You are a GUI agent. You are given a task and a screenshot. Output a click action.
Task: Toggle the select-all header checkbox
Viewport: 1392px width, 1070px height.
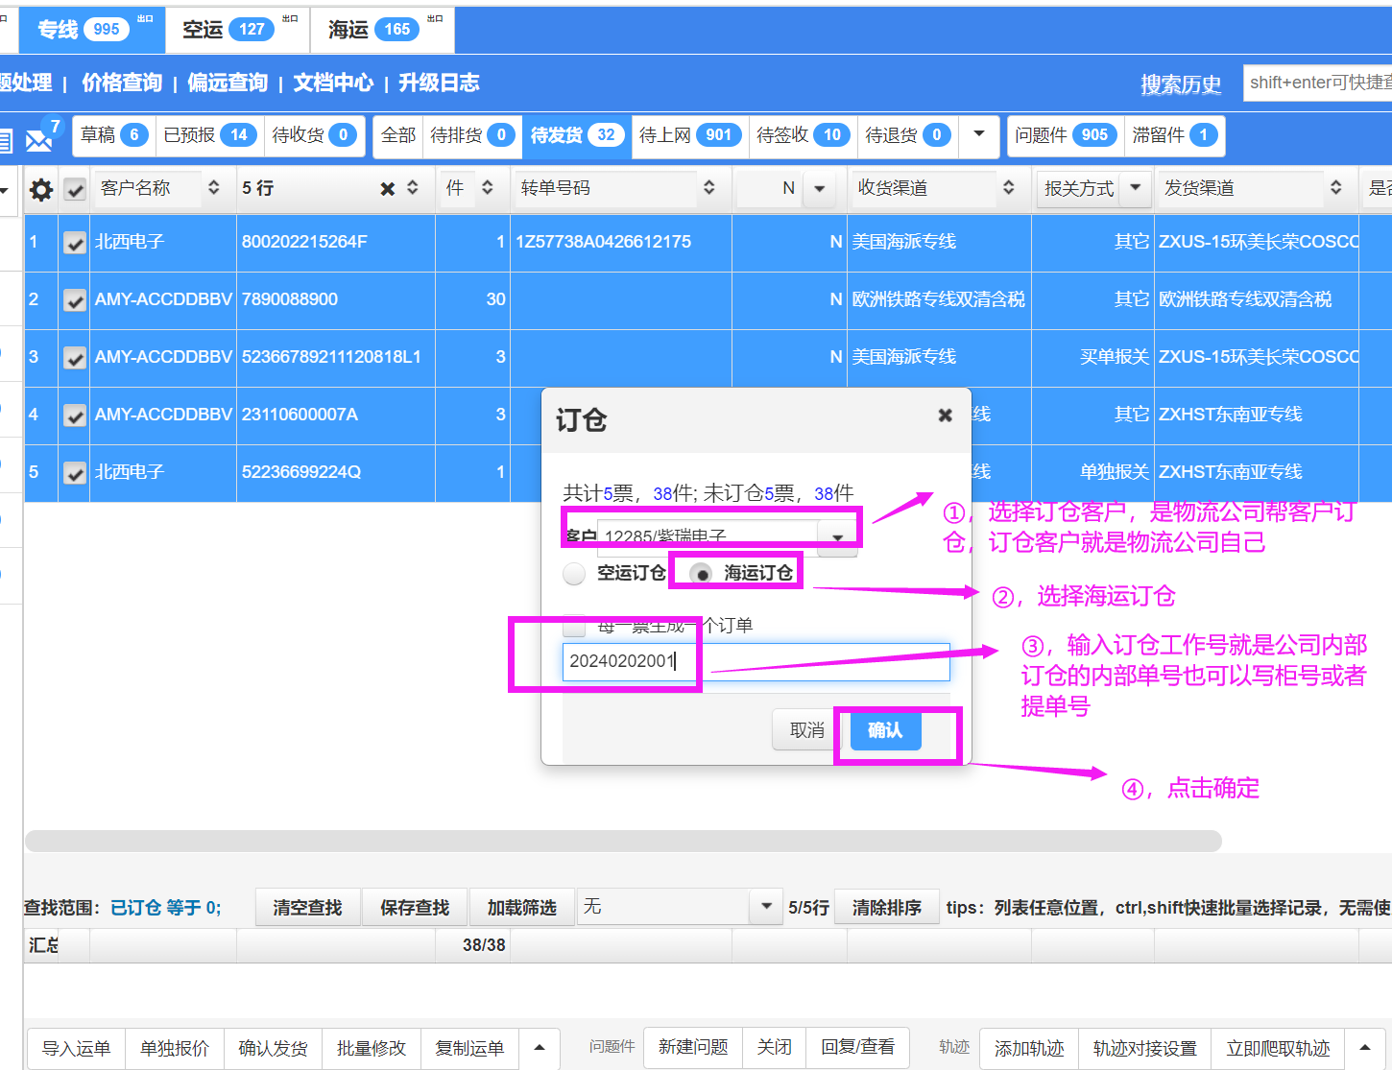tap(74, 189)
